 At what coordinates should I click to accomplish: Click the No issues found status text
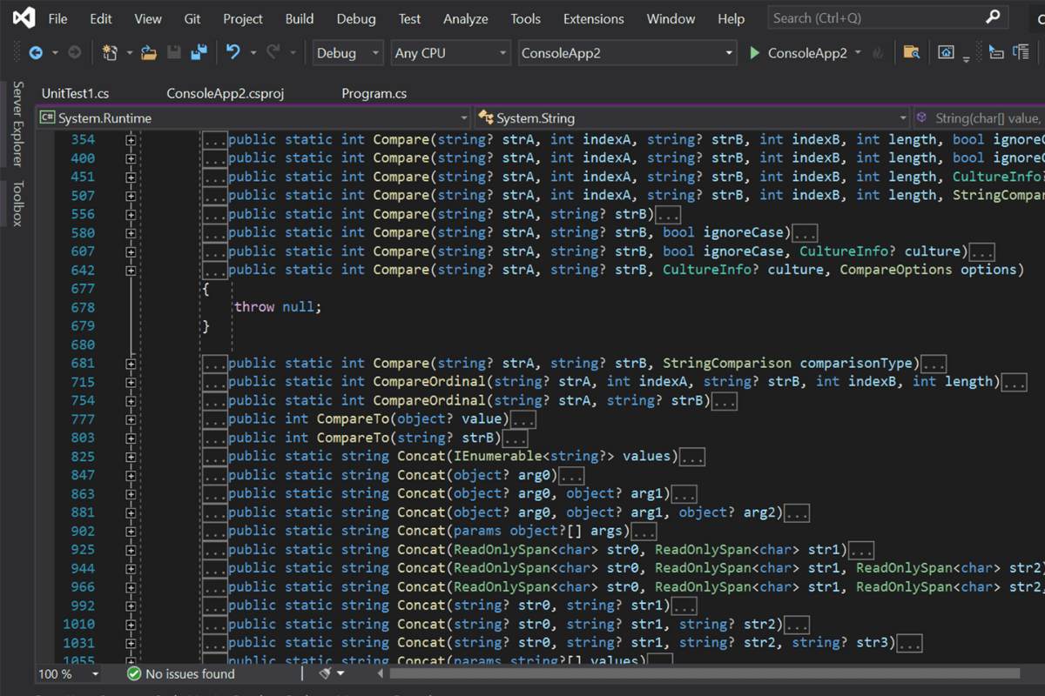[x=190, y=673]
